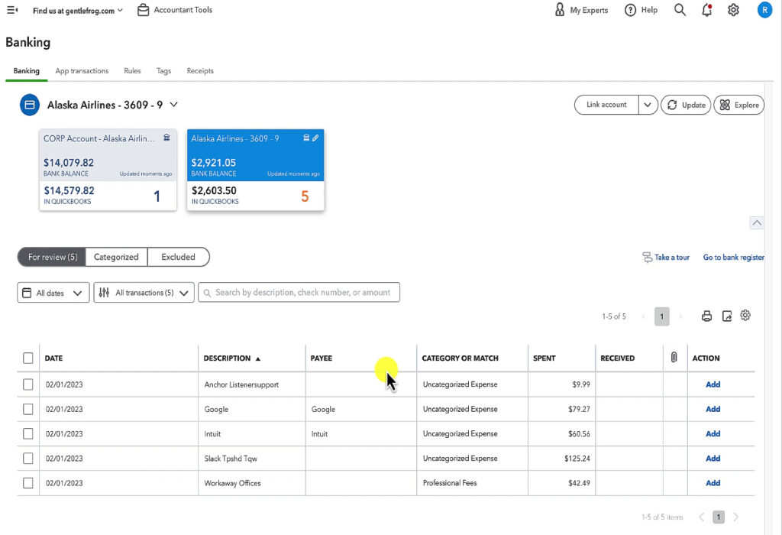Viewport: 782px width, 535px height.
Task: Click the Go to bank register link
Action: pyautogui.click(x=733, y=257)
